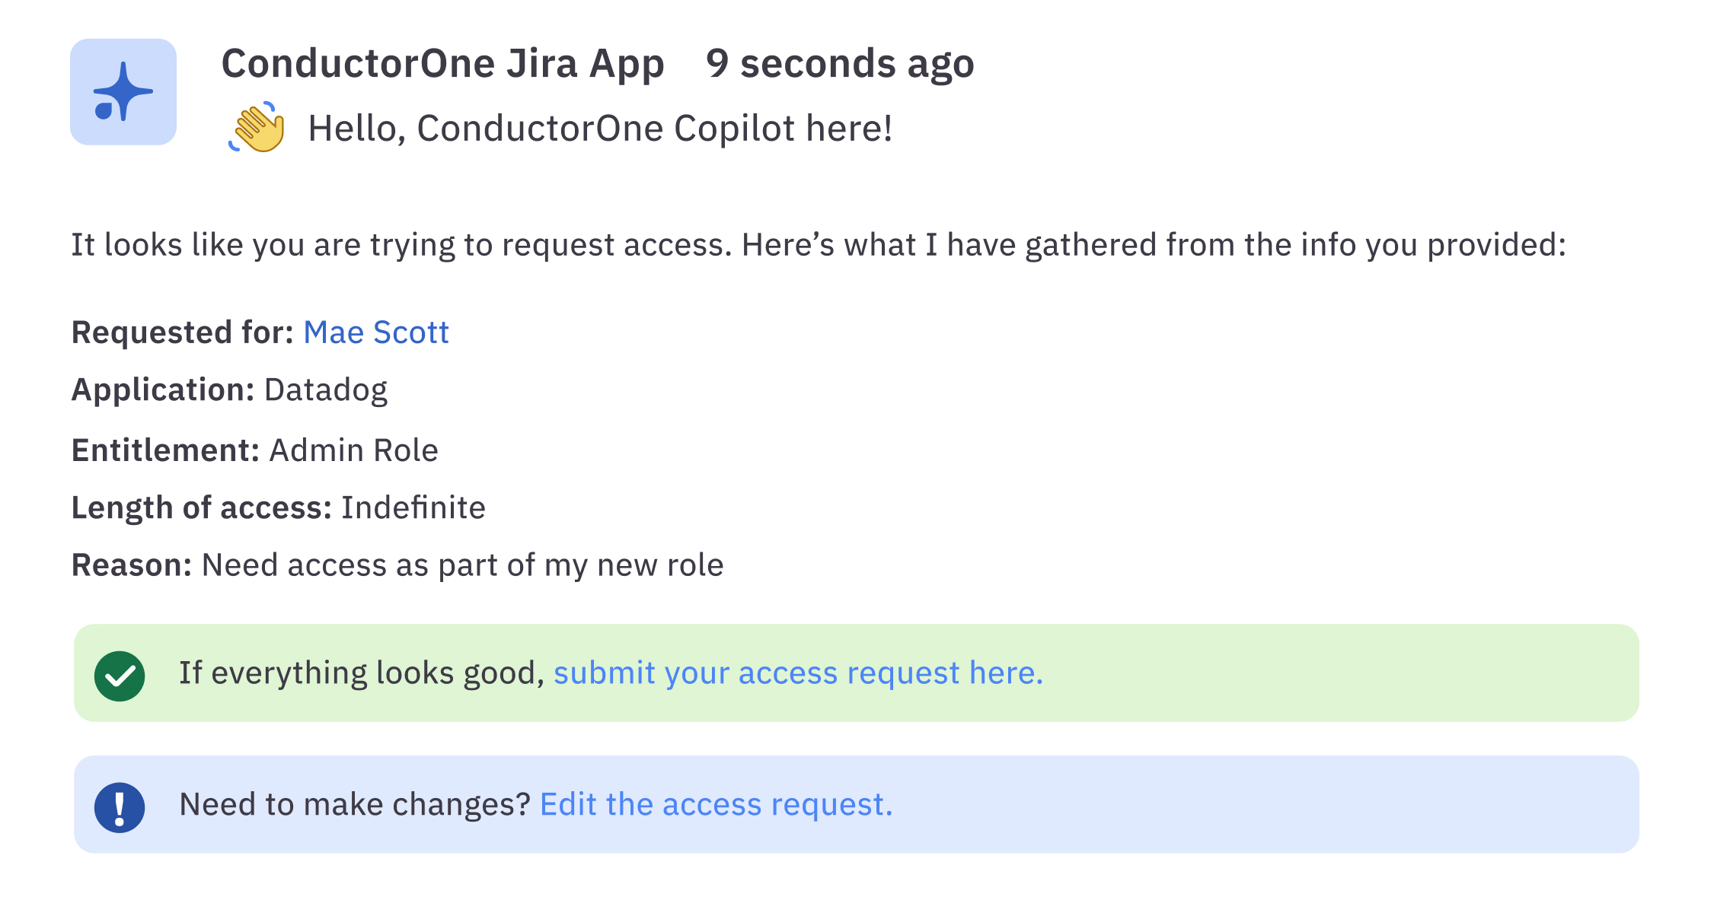Click the "Datadog" application value
Image resolution: width=1730 pixels, height=916 pixels.
pos(326,390)
